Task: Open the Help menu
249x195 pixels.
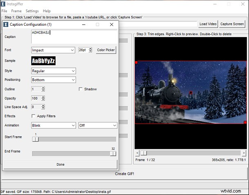Action: 47,11
